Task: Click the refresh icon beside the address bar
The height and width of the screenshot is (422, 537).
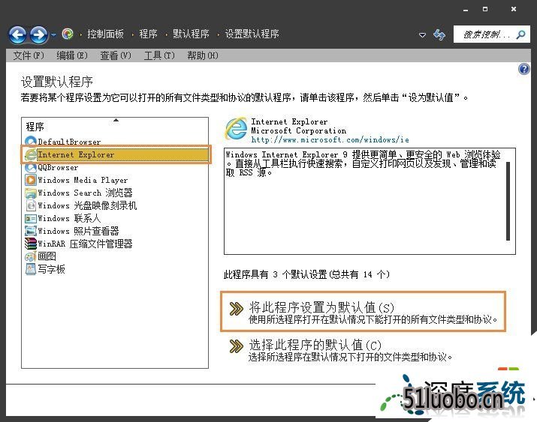Action: pyautogui.click(x=439, y=34)
